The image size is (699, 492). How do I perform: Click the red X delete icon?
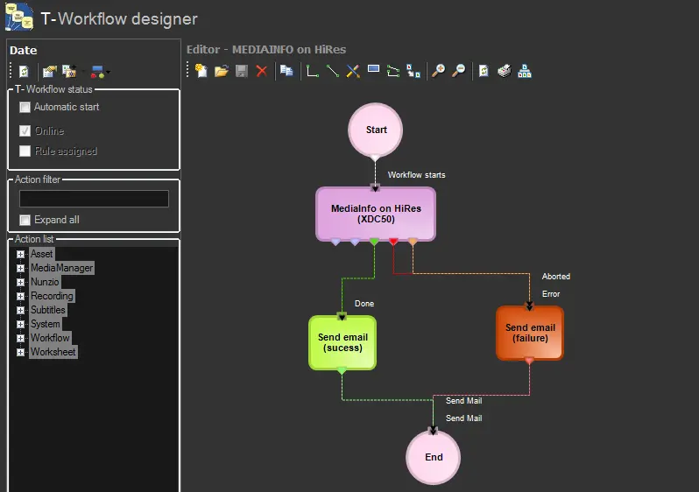click(261, 71)
